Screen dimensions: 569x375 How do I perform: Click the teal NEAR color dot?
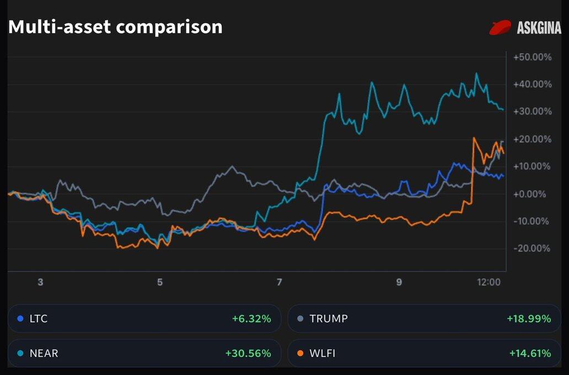pyautogui.click(x=20, y=353)
